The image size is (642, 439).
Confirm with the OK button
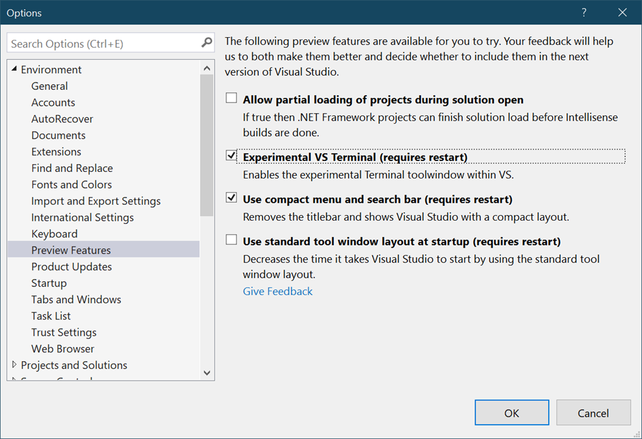click(x=512, y=413)
